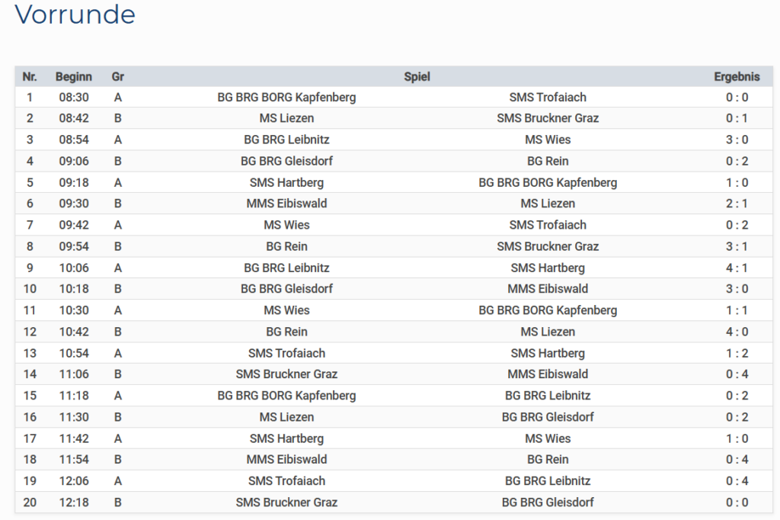Select BG BRG BORG Kapfenberg in match 1
Screen dimensions: 780x520
pyautogui.click(x=286, y=97)
